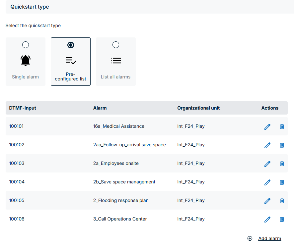Delete the 2aa_Follow-up_arrival save space row
Image resolution: width=294 pixels, height=245 pixels.
pyautogui.click(x=282, y=145)
